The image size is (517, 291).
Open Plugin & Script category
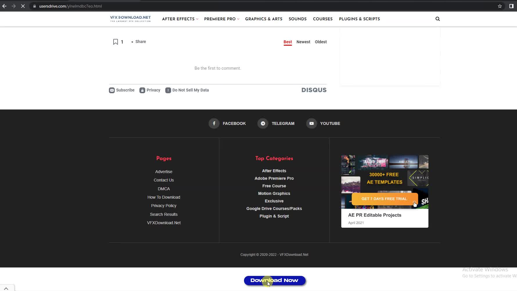click(x=274, y=216)
